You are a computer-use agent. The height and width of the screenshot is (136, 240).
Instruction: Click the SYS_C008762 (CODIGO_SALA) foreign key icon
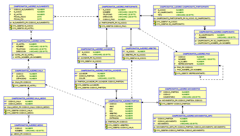[x=107, y=127]
